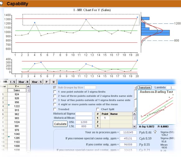Enable rule 3 four of five points checkbox

(55, 100)
